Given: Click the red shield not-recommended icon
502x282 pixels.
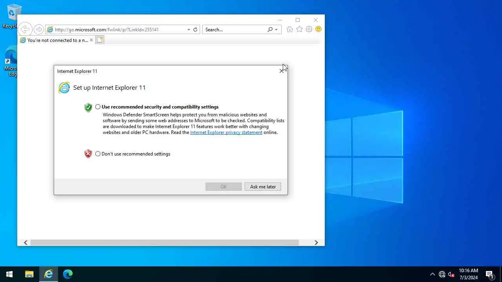Looking at the screenshot, I should click(88, 154).
